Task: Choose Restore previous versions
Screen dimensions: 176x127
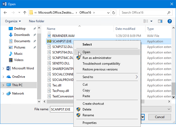Action: click(107, 69)
